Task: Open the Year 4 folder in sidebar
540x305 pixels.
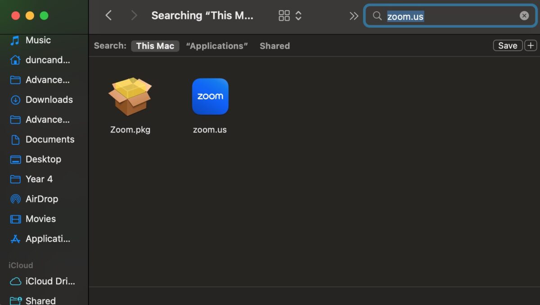Action: tap(39, 179)
